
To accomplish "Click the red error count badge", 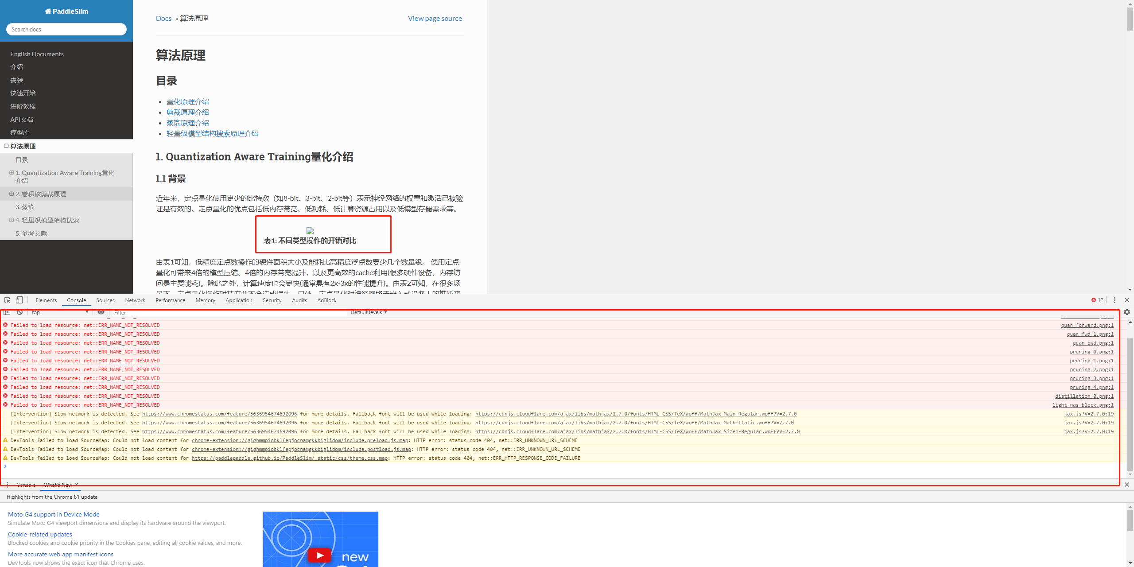I will coord(1098,300).
